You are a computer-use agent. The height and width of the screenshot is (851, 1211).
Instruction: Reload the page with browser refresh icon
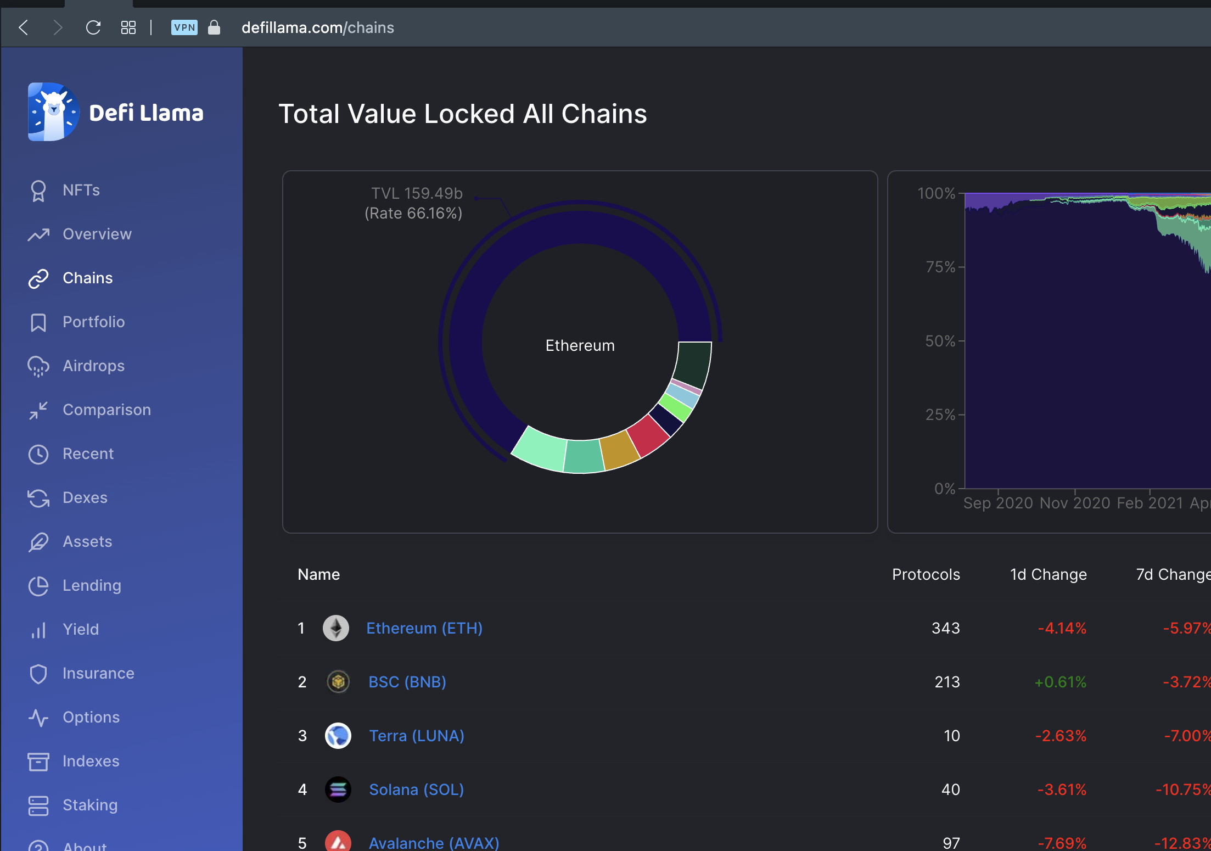click(93, 27)
